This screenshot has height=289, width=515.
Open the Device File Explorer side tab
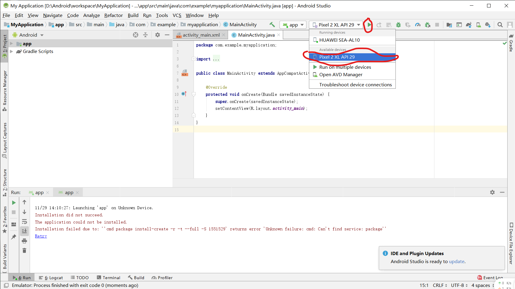click(x=511, y=243)
